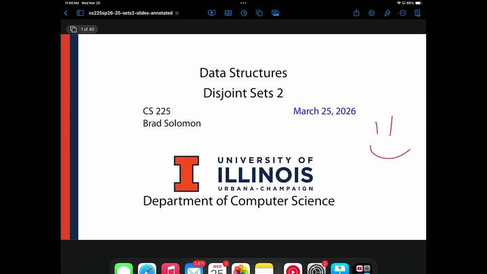
Task: Open Safari from the dock
Action: click(x=147, y=269)
